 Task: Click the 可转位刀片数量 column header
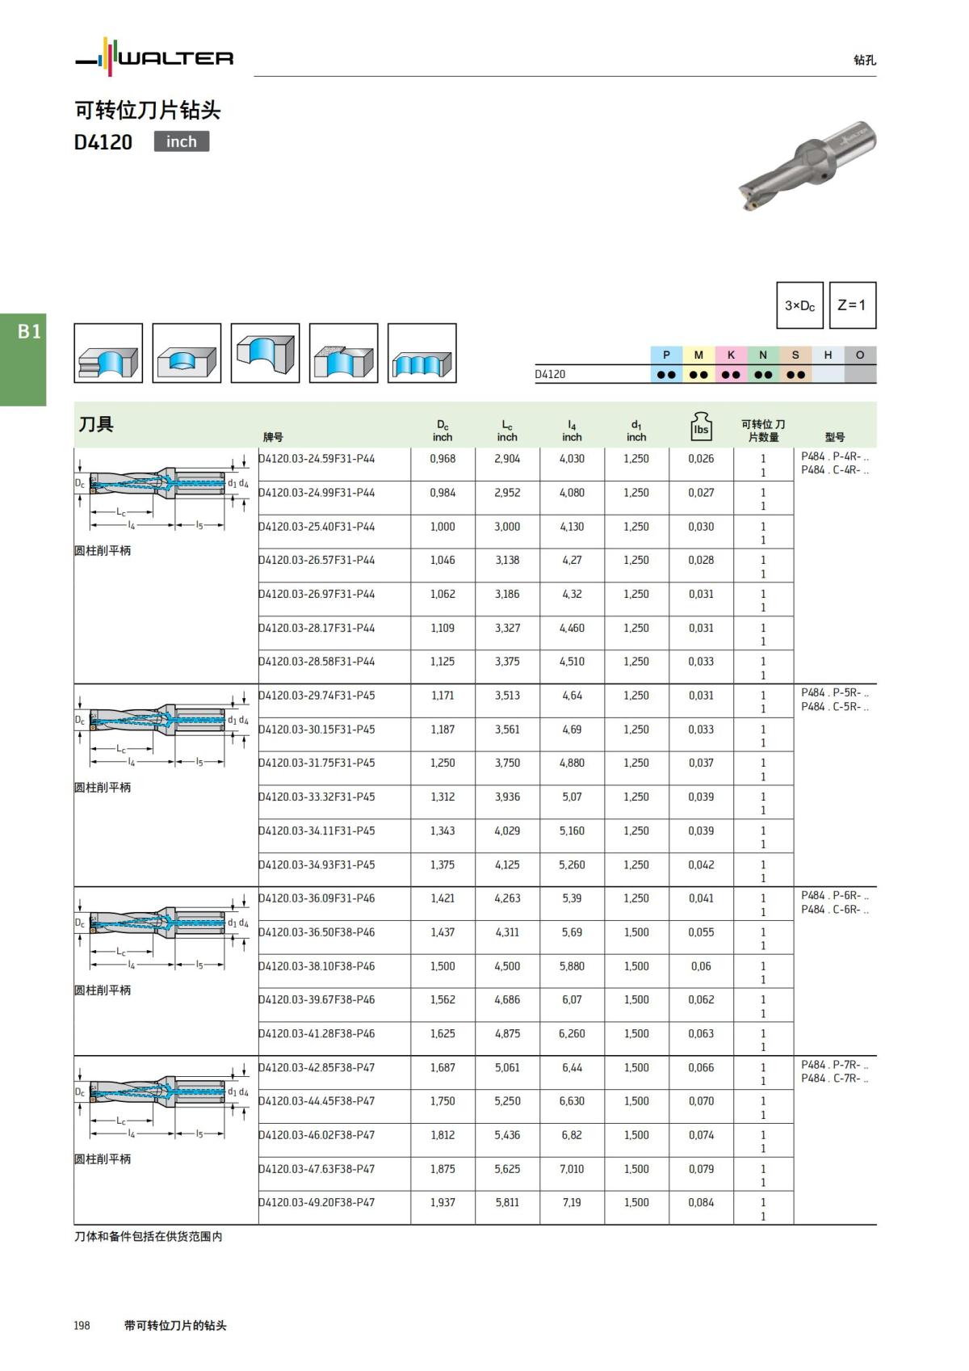[763, 431]
